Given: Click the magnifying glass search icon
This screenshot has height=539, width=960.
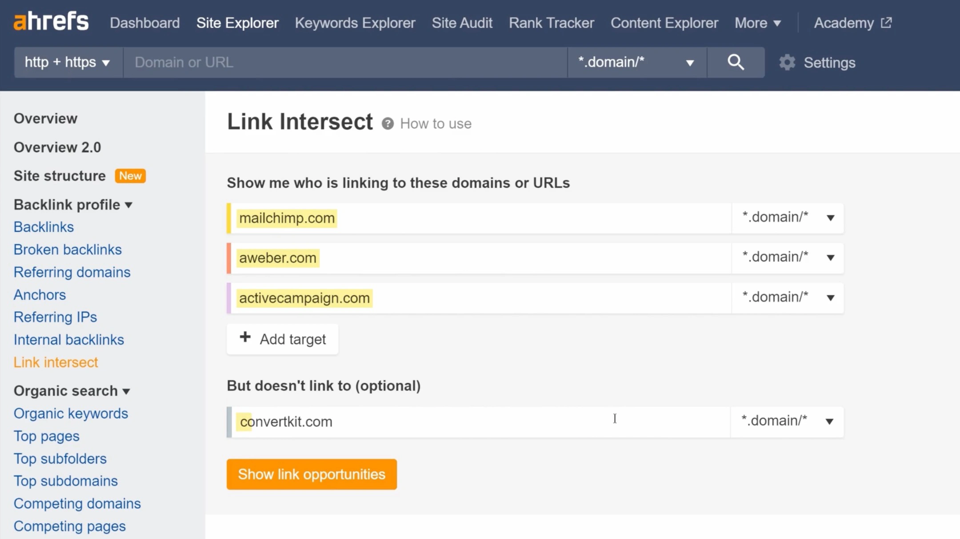Looking at the screenshot, I should [736, 62].
